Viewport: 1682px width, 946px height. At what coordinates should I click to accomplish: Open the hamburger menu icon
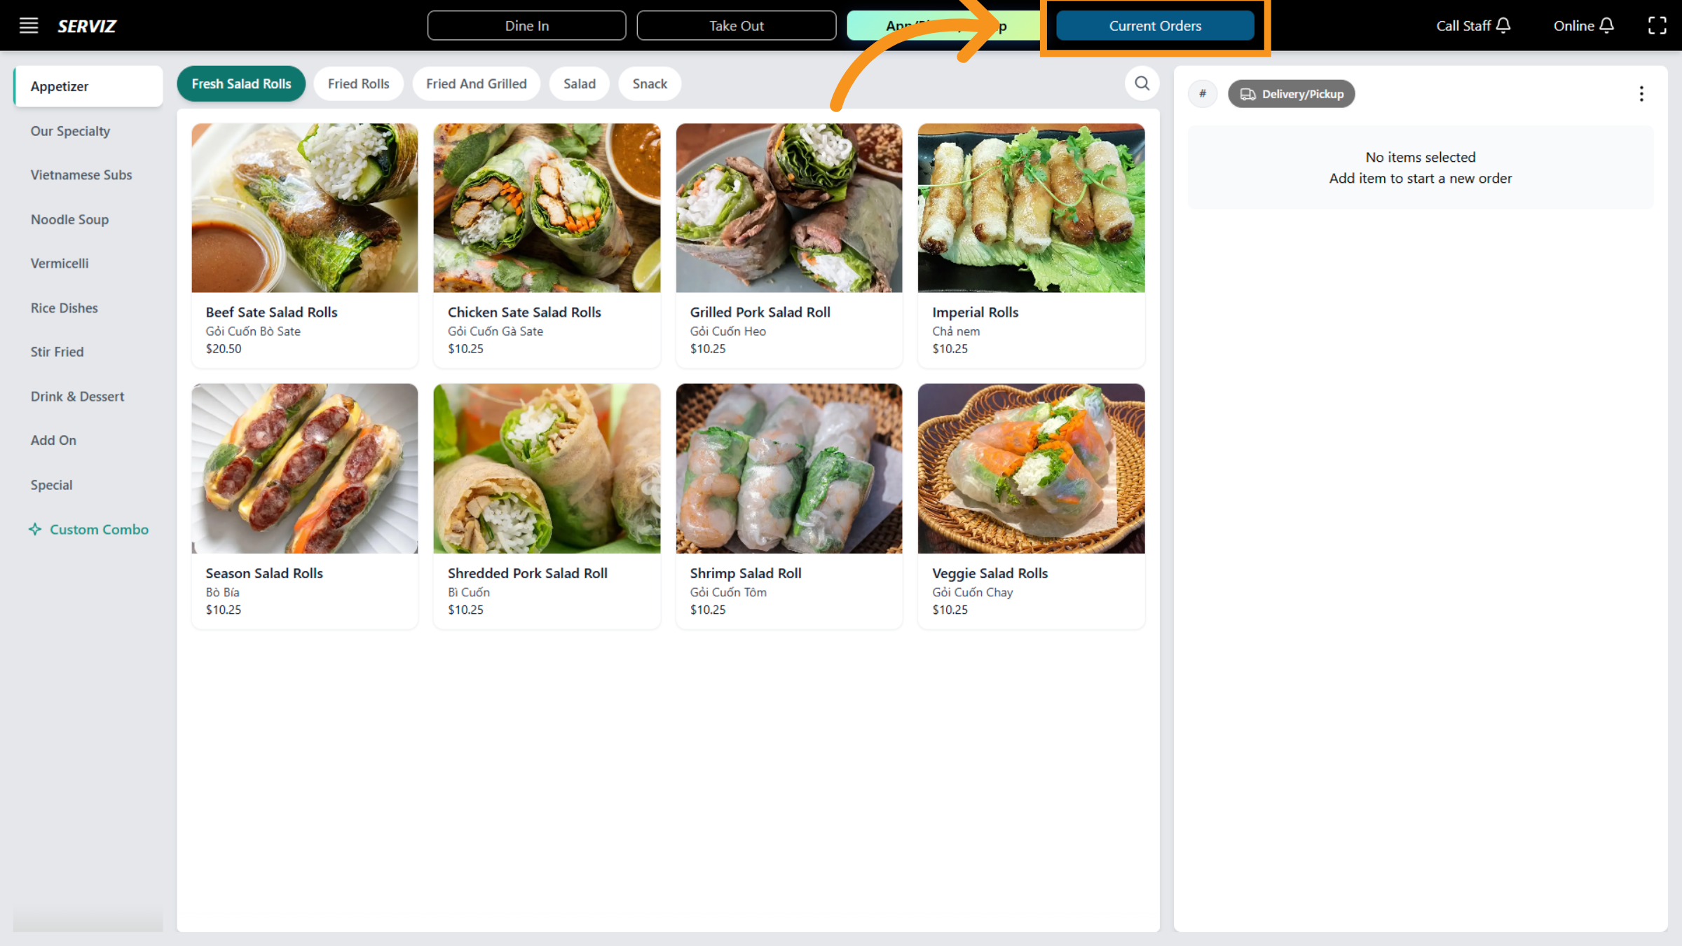[x=28, y=26]
